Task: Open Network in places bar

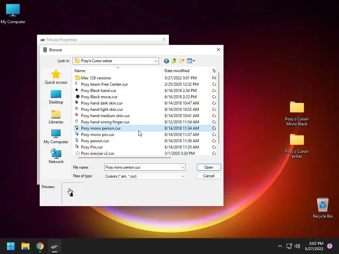Action: 56,156
